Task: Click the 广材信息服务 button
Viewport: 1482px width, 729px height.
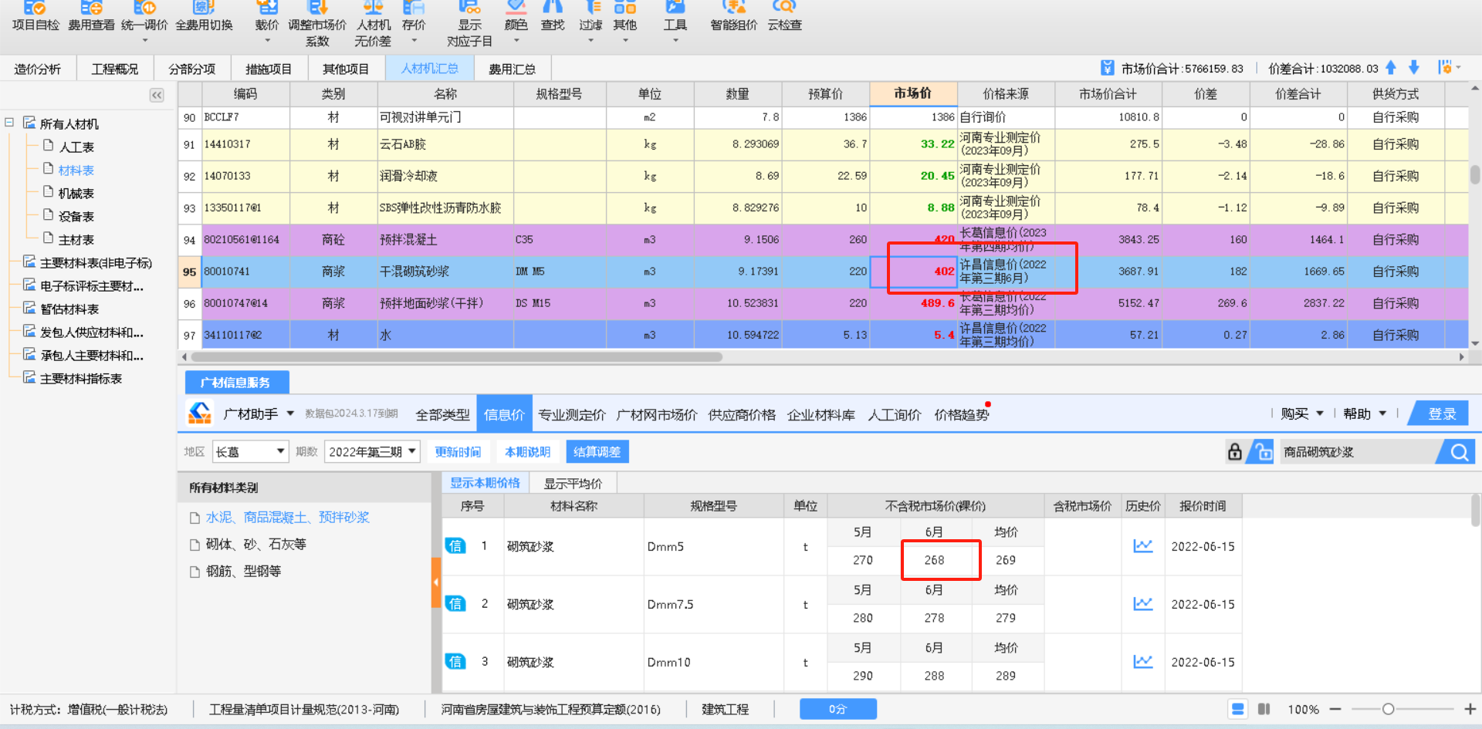Action: [237, 382]
